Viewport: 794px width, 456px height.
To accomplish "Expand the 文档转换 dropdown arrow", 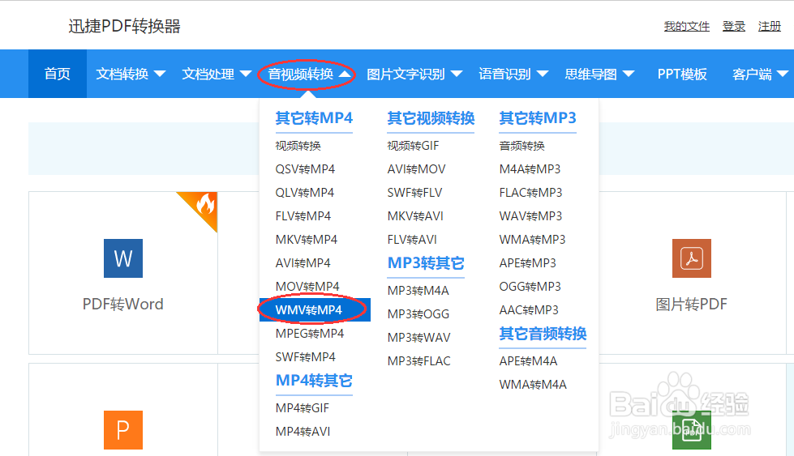I will (x=160, y=74).
